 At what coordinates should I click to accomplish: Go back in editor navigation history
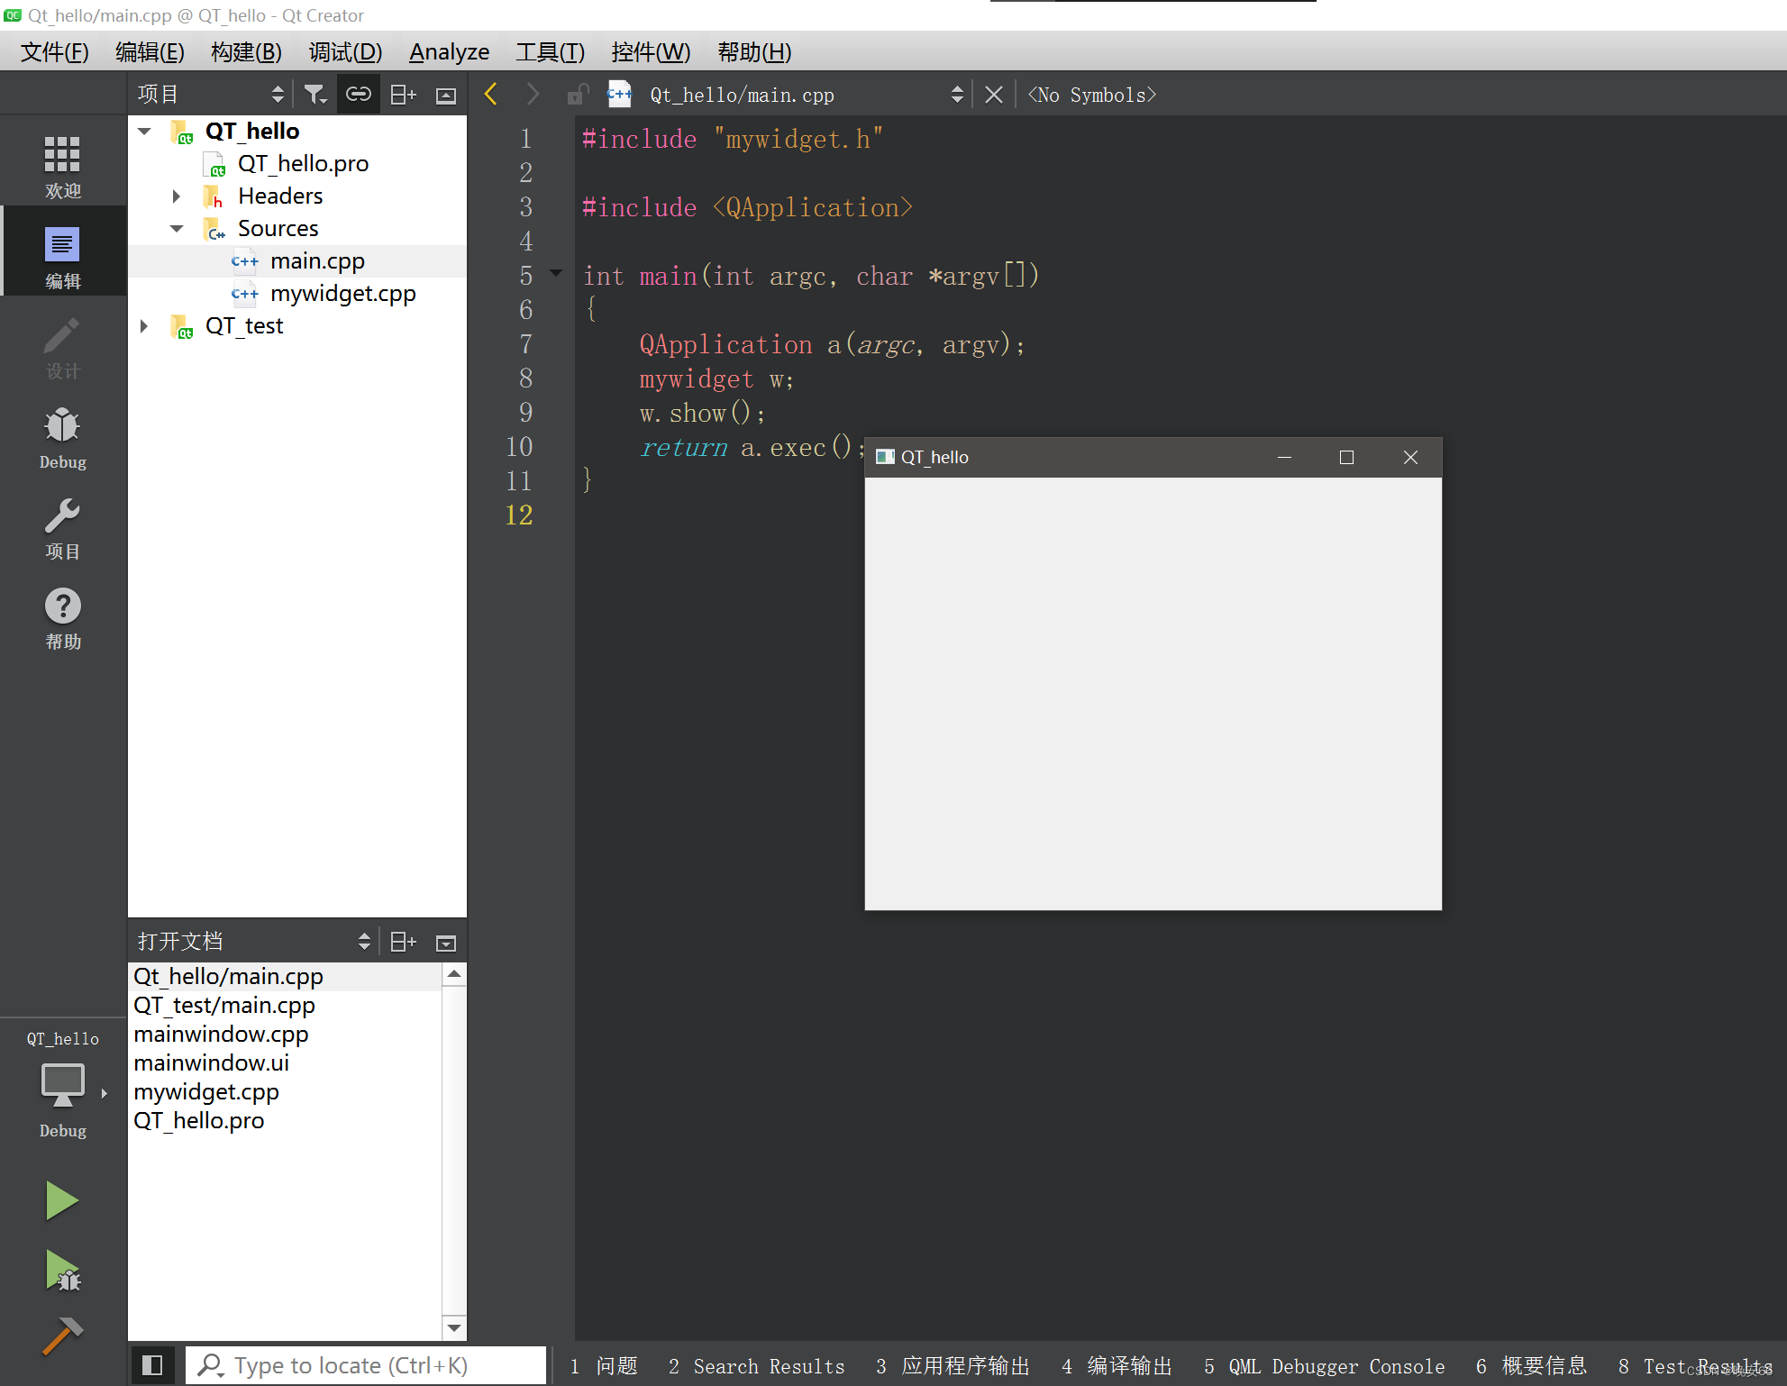tap(491, 95)
